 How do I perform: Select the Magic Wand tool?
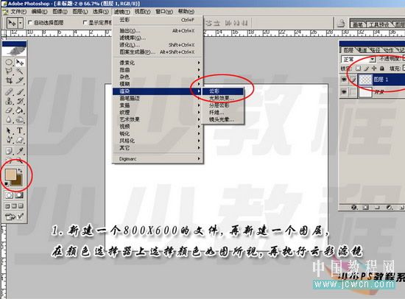pos(20,71)
